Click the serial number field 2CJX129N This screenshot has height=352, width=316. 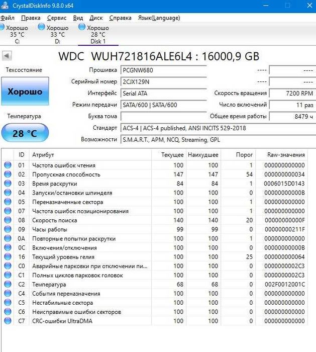tap(163, 81)
